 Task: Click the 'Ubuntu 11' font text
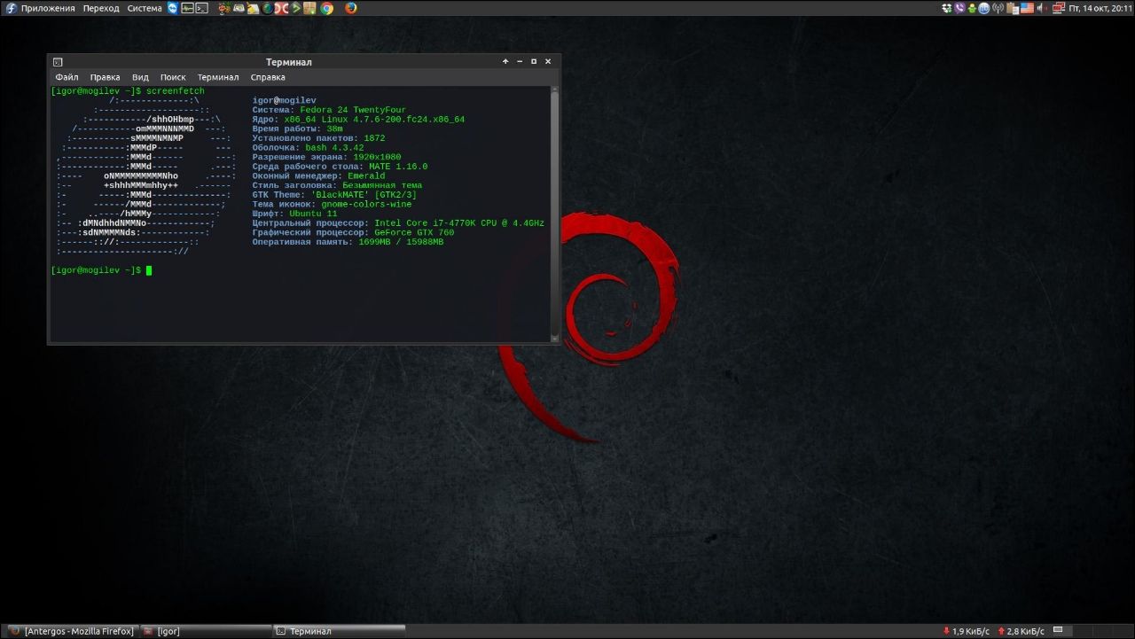pyautogui.click(x=313, y=214)
